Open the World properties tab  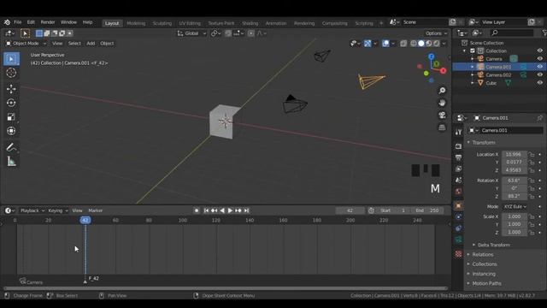[x=458, y=192]
